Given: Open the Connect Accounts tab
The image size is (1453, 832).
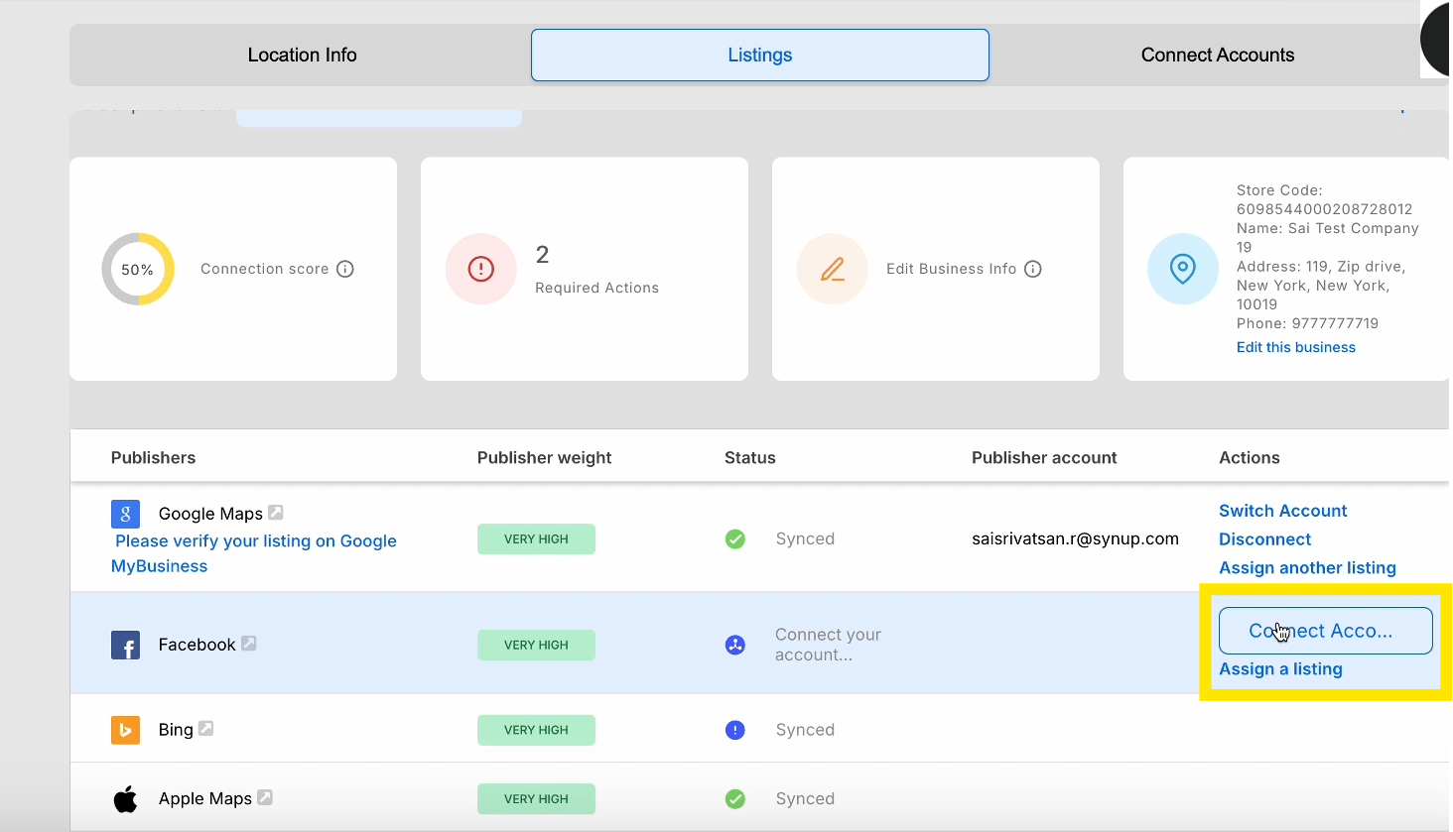Looking at the screenshot, I should tap(1217, 55).
